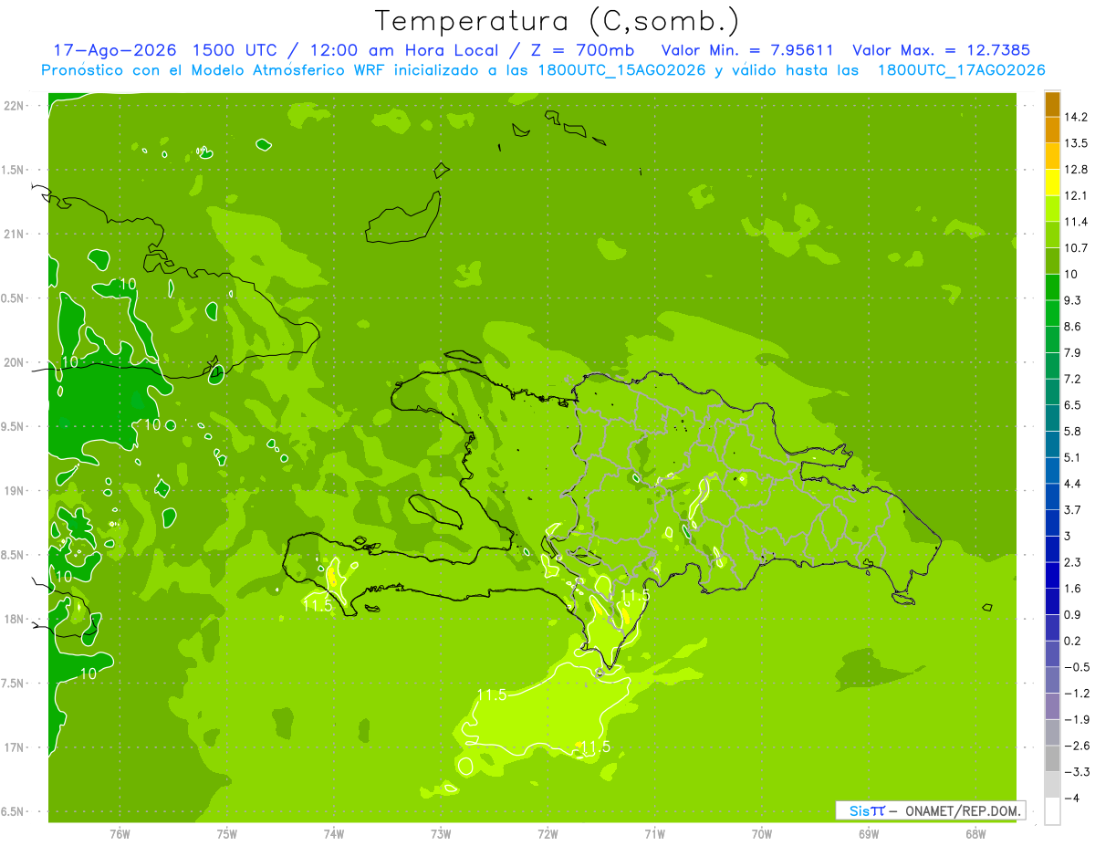Pick the orange-brown swatch atop the color scale
Image resolution: width=1095 pixels, height=846 pixels.
tap(1052, 104)
